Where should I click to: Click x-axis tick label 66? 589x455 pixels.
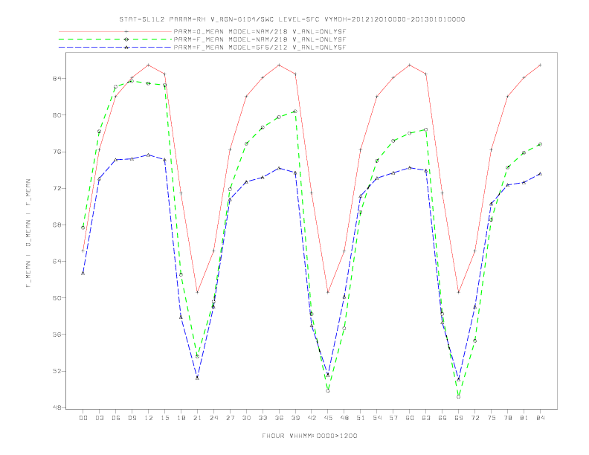pos(442,418)
